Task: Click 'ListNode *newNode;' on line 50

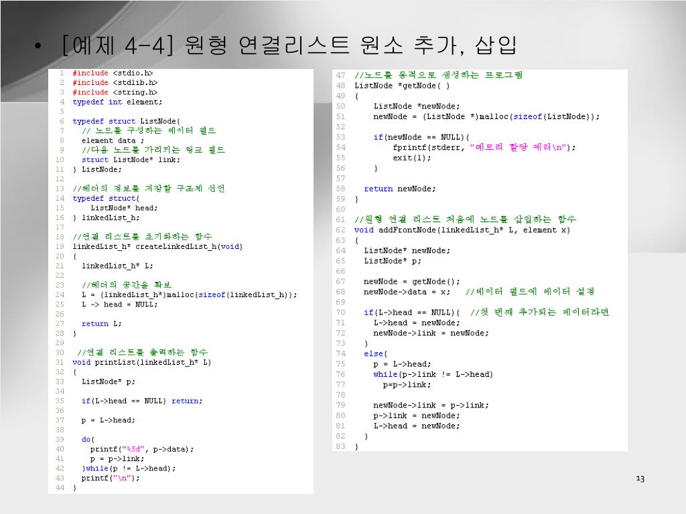Action: (417, 106)
